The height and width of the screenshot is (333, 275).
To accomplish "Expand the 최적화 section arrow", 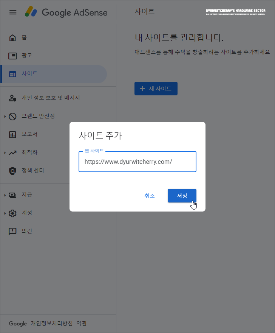I will pos(5,153).
